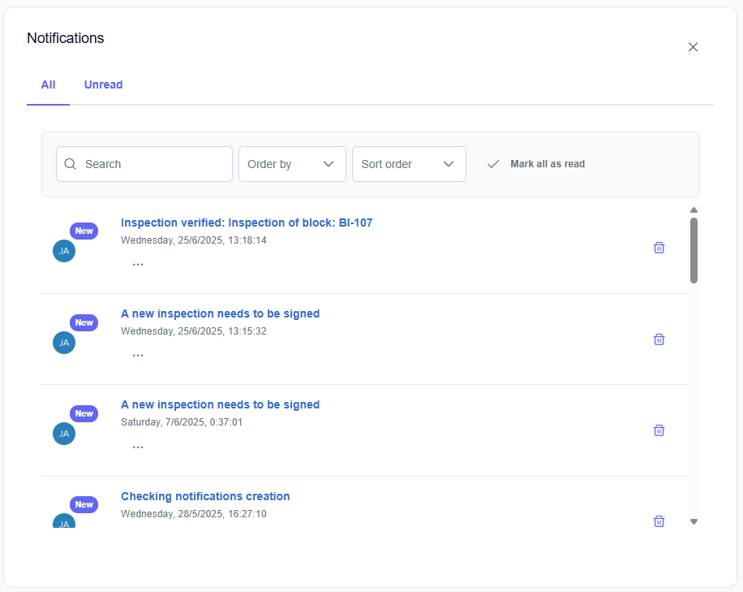
Task: Mark all notifications as read
Action: coord(537,164)
